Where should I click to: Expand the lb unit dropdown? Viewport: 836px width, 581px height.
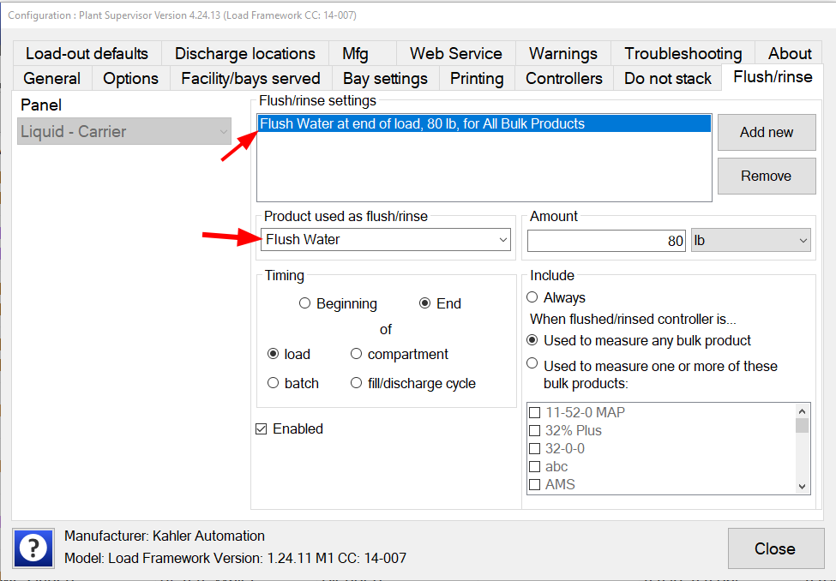pyautogui.click(x=750, y=241)
